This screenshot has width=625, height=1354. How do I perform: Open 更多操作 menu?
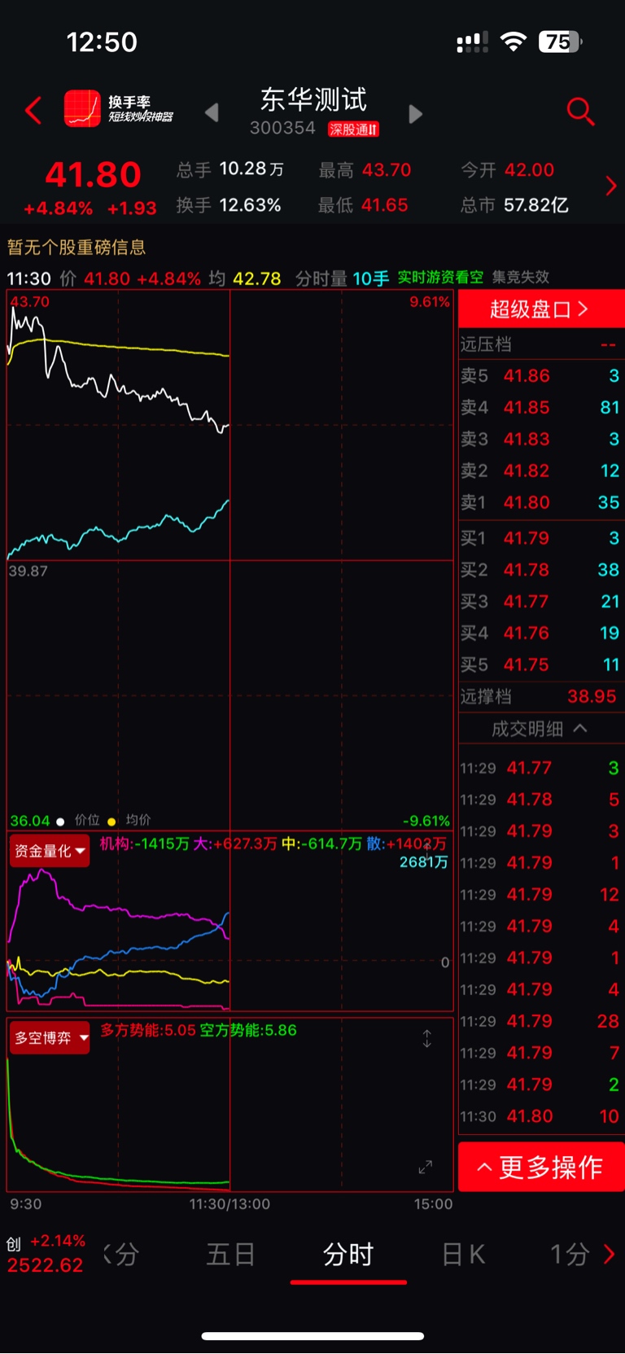pyautogui.click(x=541, y=1167)
